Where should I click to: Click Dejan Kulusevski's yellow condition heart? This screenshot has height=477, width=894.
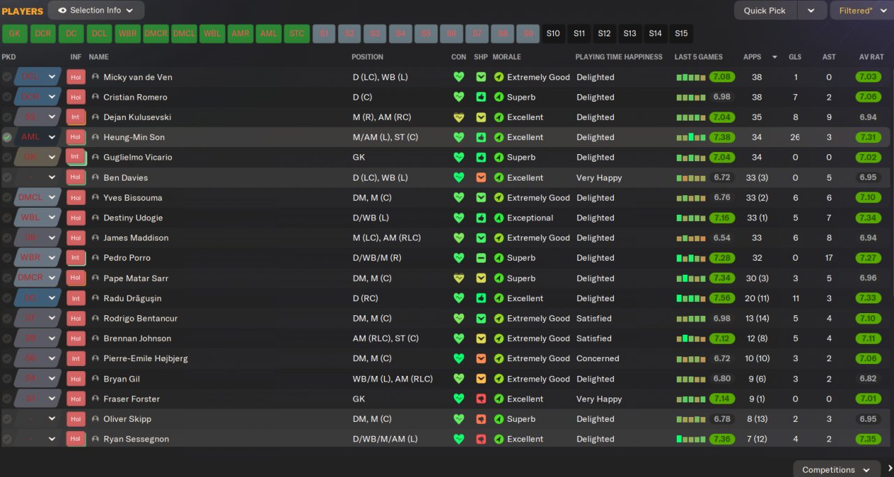coord(459,117)
